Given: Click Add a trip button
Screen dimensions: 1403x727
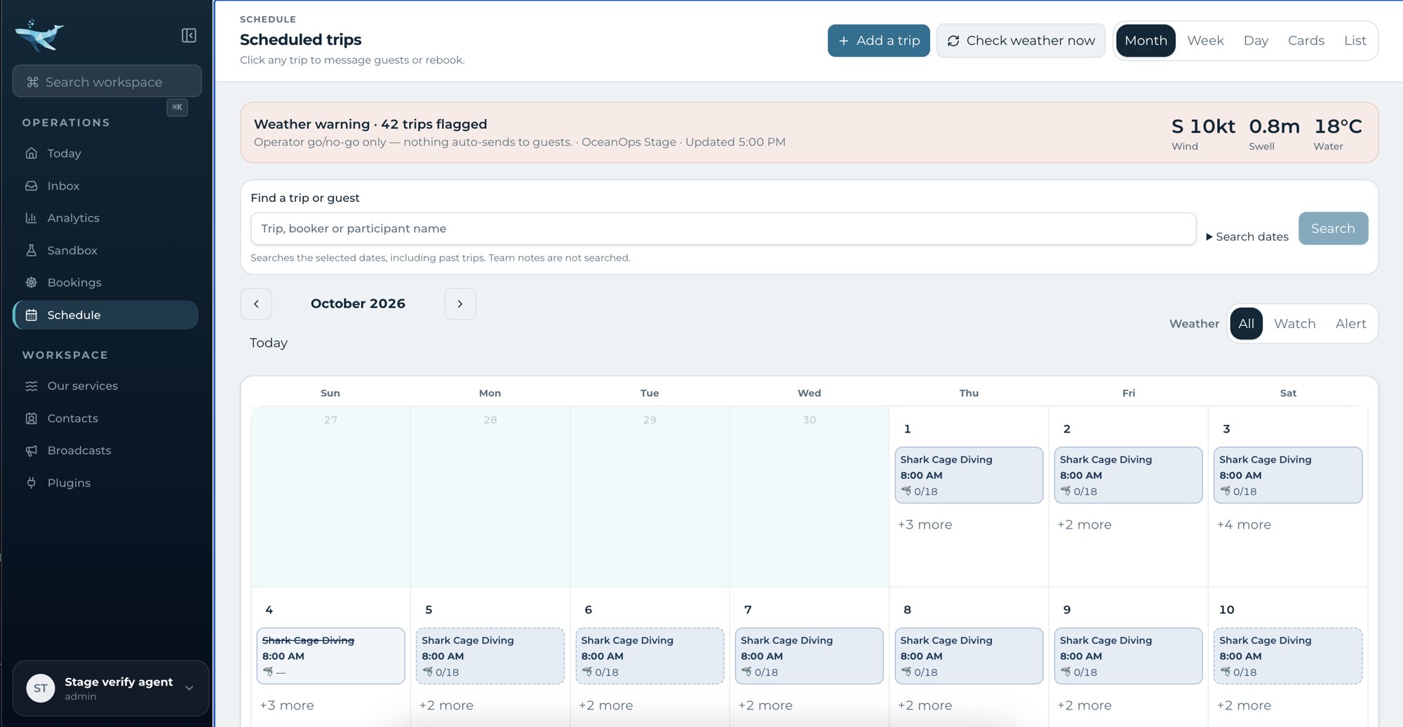Looking at the screenshot, I should point(879,41).
